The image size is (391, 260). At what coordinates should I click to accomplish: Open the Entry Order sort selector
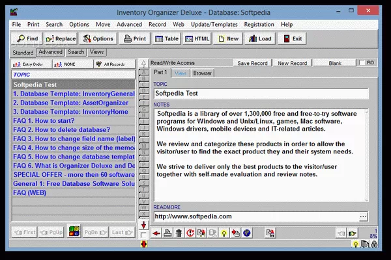[x=31, y=64]
